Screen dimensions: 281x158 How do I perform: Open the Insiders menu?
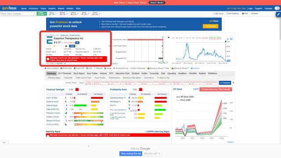coord(52,8)
